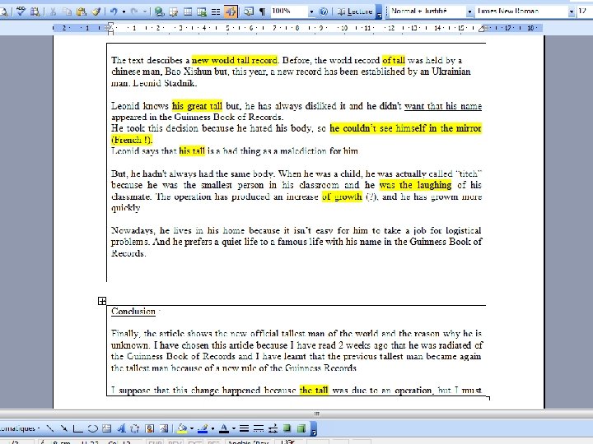593x444 pixels.
Task: Open the line color dropdown arrow
Action: click(212, 428)
